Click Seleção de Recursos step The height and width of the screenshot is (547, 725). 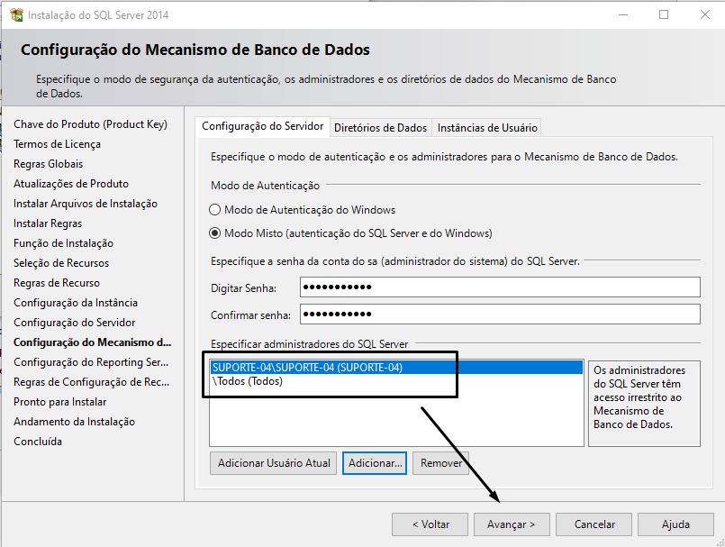[x=61, y=263]
